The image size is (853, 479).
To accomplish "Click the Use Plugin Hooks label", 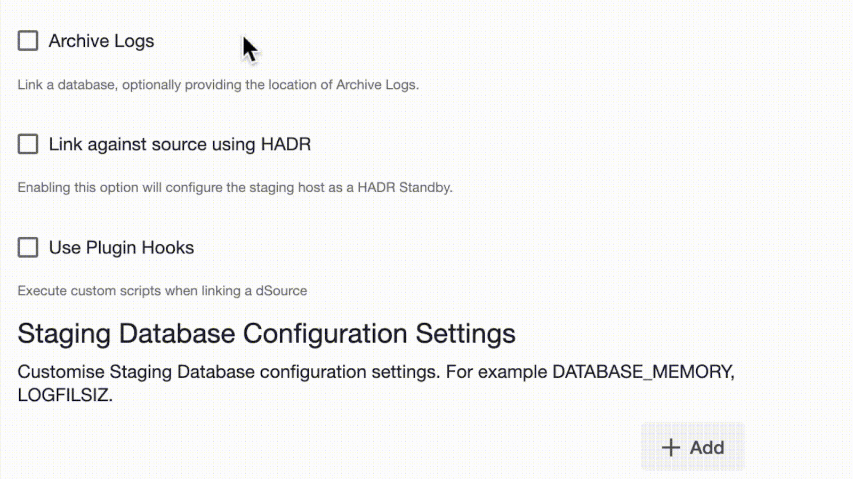I will tap(121, 248).
